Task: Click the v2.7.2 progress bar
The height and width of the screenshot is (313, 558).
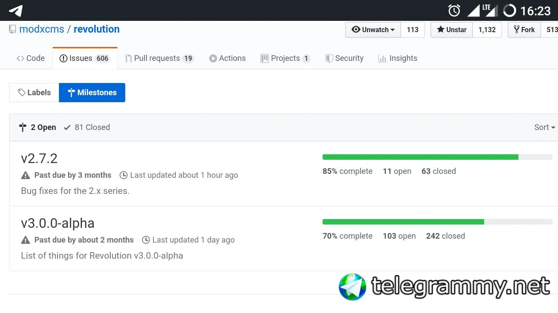Action: click(x=438, y=157)
